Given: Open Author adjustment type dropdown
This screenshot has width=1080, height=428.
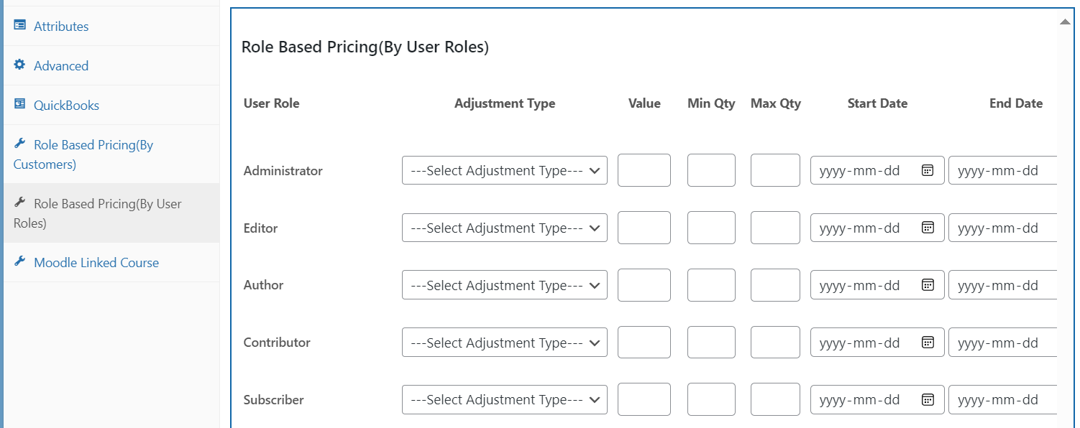Looking at the screenshot, I should tap(504, 285).
